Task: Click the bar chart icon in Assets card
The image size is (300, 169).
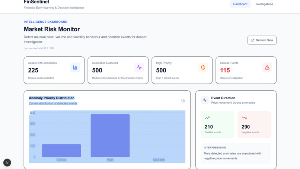Action: tap(75, 68)
